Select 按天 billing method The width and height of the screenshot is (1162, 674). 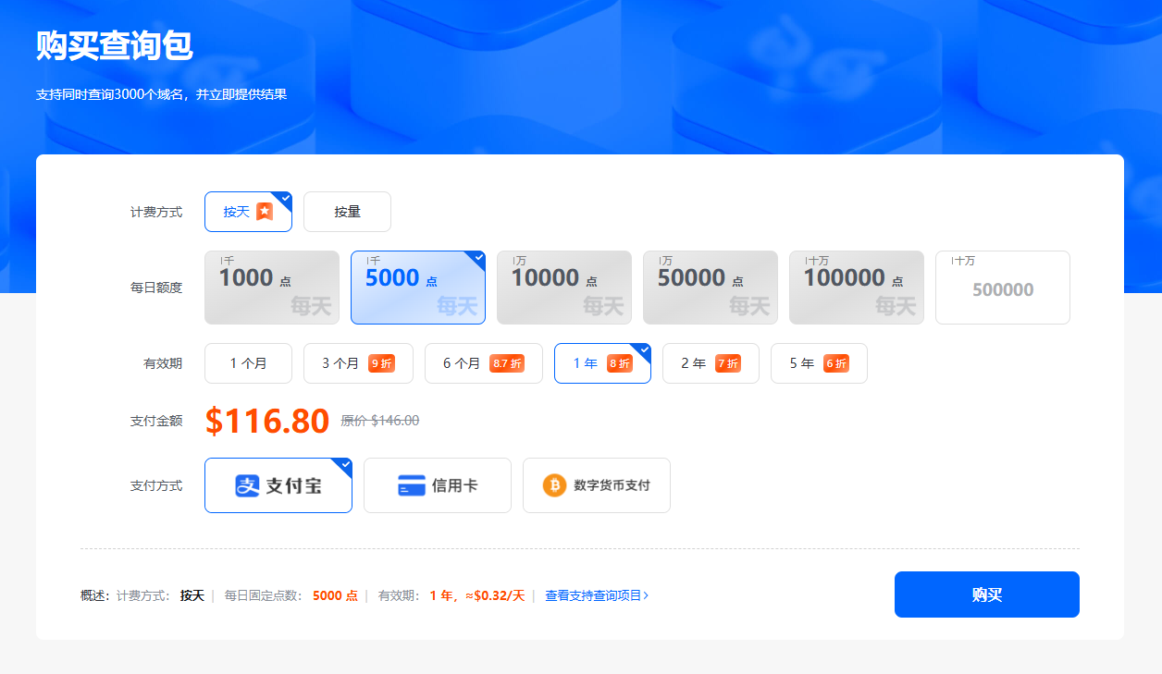pos(248,212)
